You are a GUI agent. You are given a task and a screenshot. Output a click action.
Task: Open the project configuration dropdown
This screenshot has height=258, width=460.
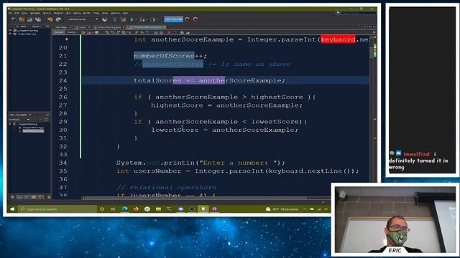83,19
